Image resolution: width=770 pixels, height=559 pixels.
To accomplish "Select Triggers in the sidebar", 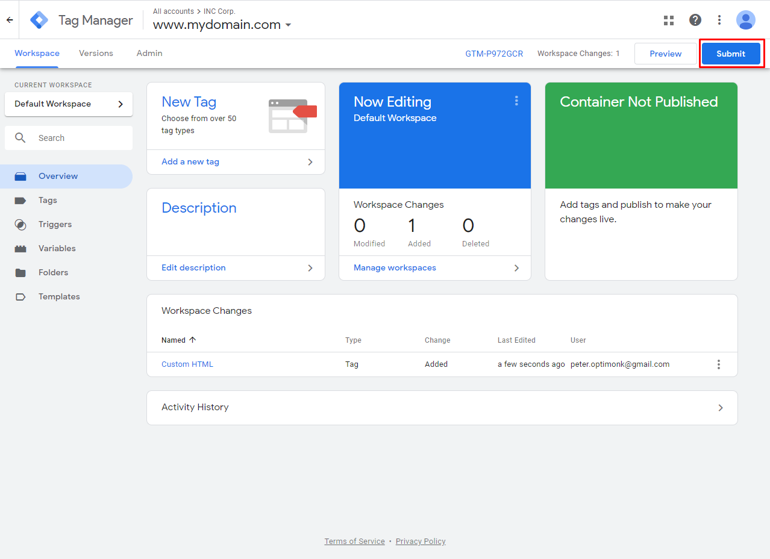I will click(x=66, y=225).
